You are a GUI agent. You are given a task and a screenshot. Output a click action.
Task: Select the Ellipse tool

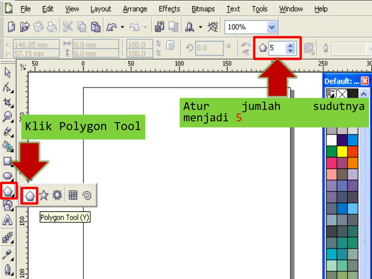(x=8, y=176)
